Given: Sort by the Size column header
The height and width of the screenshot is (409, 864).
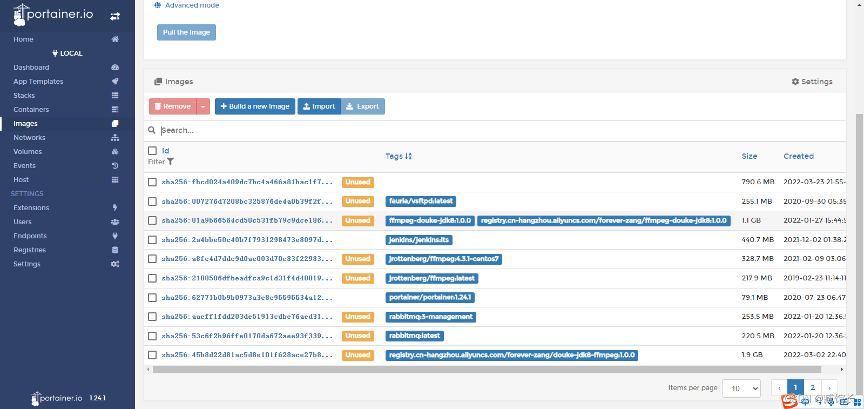Looking at the screenshot, I should click(750, 156).
